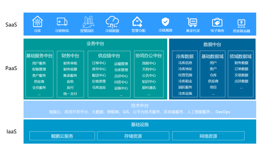Click the 经营范围 entry
Viewport: 259px width, 148px height.
point(185,75)
